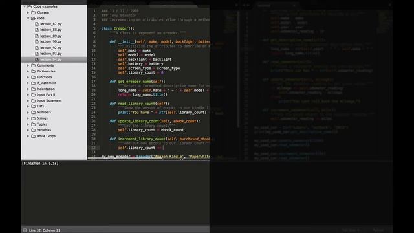Open file icon next to lecture_89.py
The width and height of the screenshot is (414, 233).
click(37, 36)
